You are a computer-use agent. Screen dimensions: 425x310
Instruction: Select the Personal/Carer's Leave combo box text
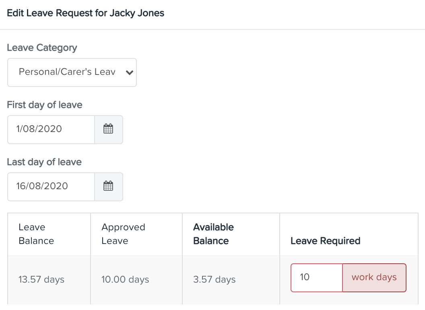[67, 72]
